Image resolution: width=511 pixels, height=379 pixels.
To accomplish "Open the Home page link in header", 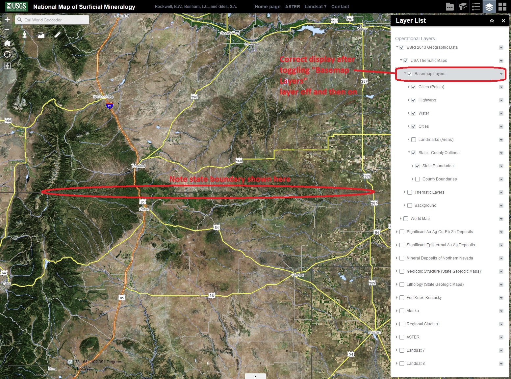I will coord(268,7).
